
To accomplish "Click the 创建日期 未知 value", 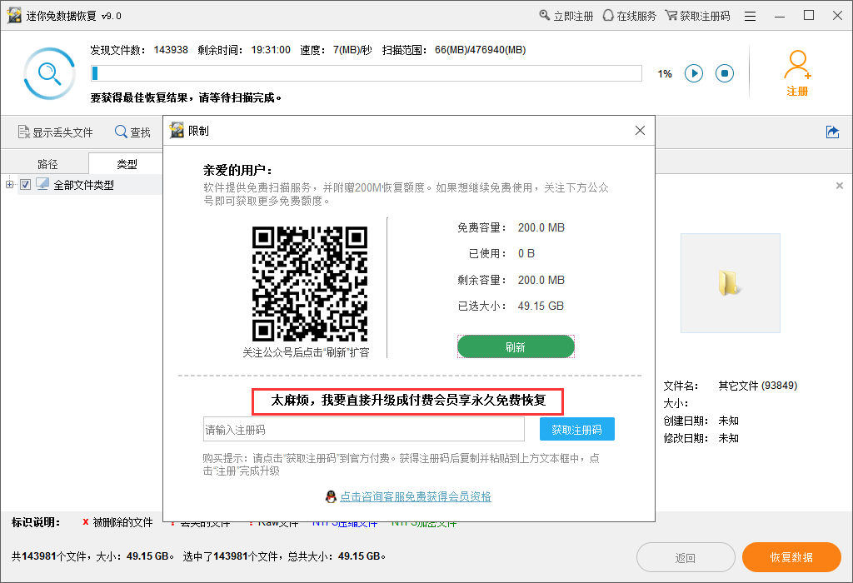I will tap(728, 421).
